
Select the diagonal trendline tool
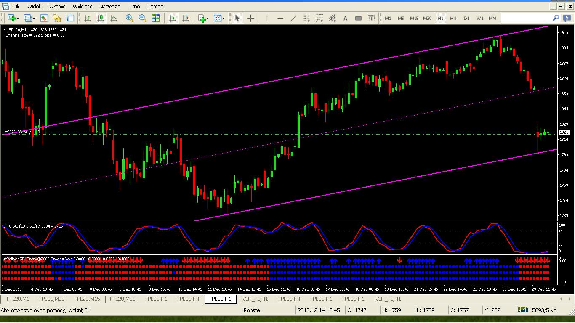293,18
